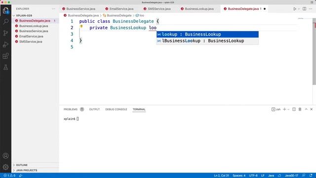The width and height of the screenshot is (316, 178).
Task: Open the Debug Console panel tab
Action: point(116,109)
